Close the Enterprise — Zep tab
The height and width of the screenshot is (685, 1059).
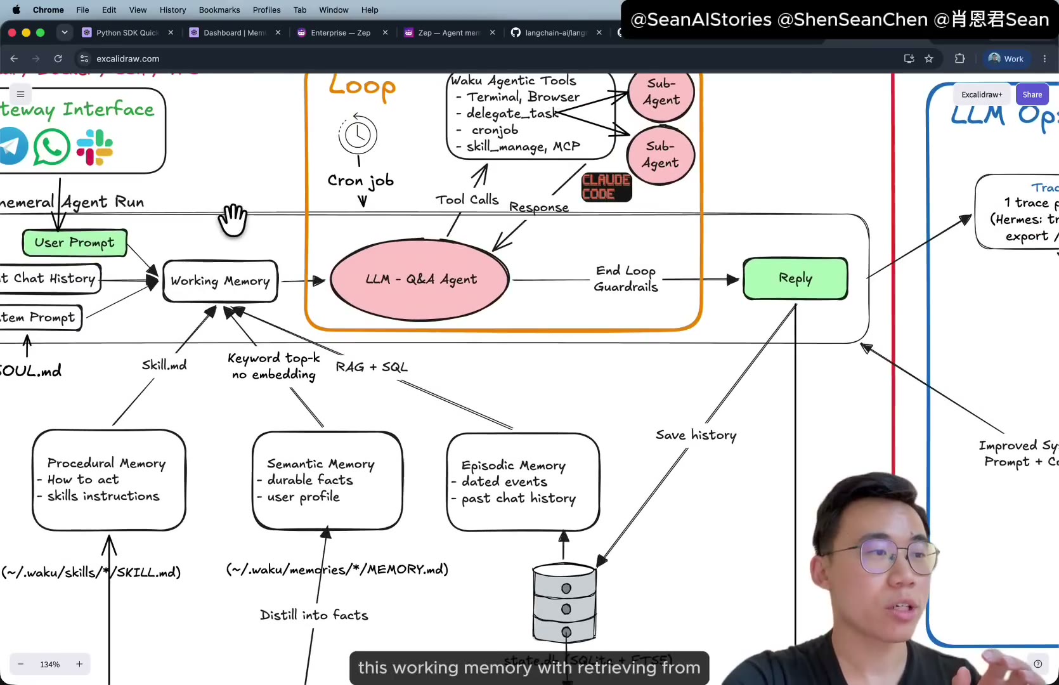tap(385, 32)
